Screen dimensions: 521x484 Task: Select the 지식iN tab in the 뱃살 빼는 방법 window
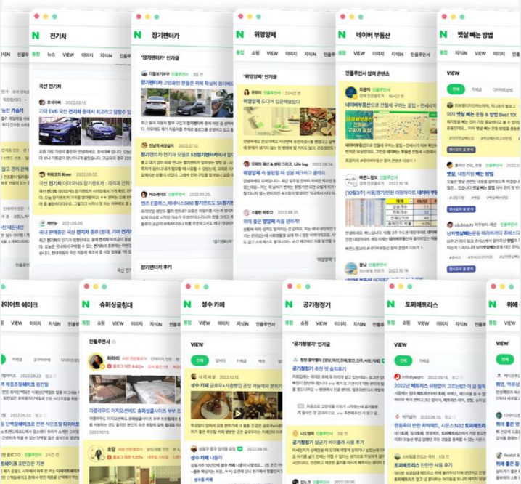click(461, 53)
